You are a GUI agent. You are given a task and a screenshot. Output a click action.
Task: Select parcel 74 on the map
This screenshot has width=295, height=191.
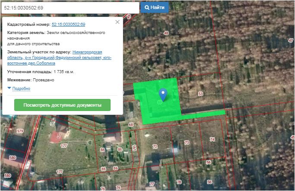[x=212, y=139]
